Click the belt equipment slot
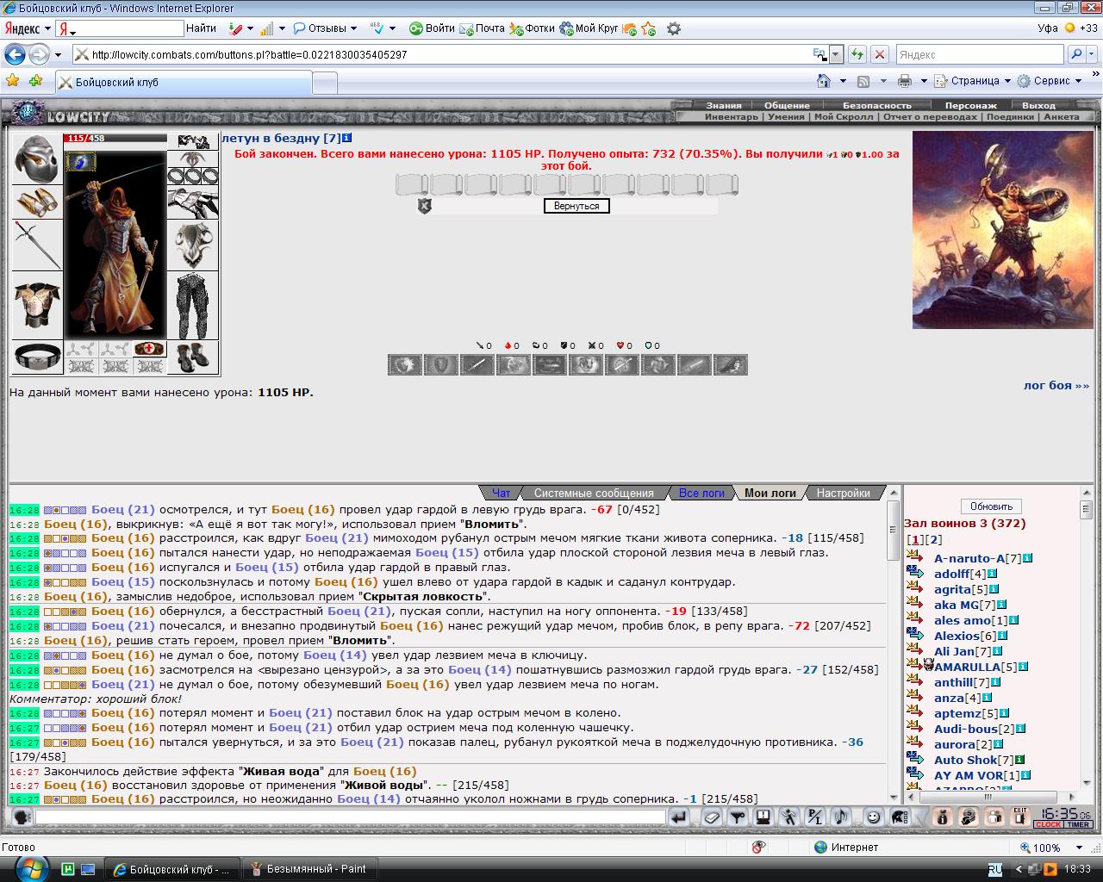 tap(37, 357)
